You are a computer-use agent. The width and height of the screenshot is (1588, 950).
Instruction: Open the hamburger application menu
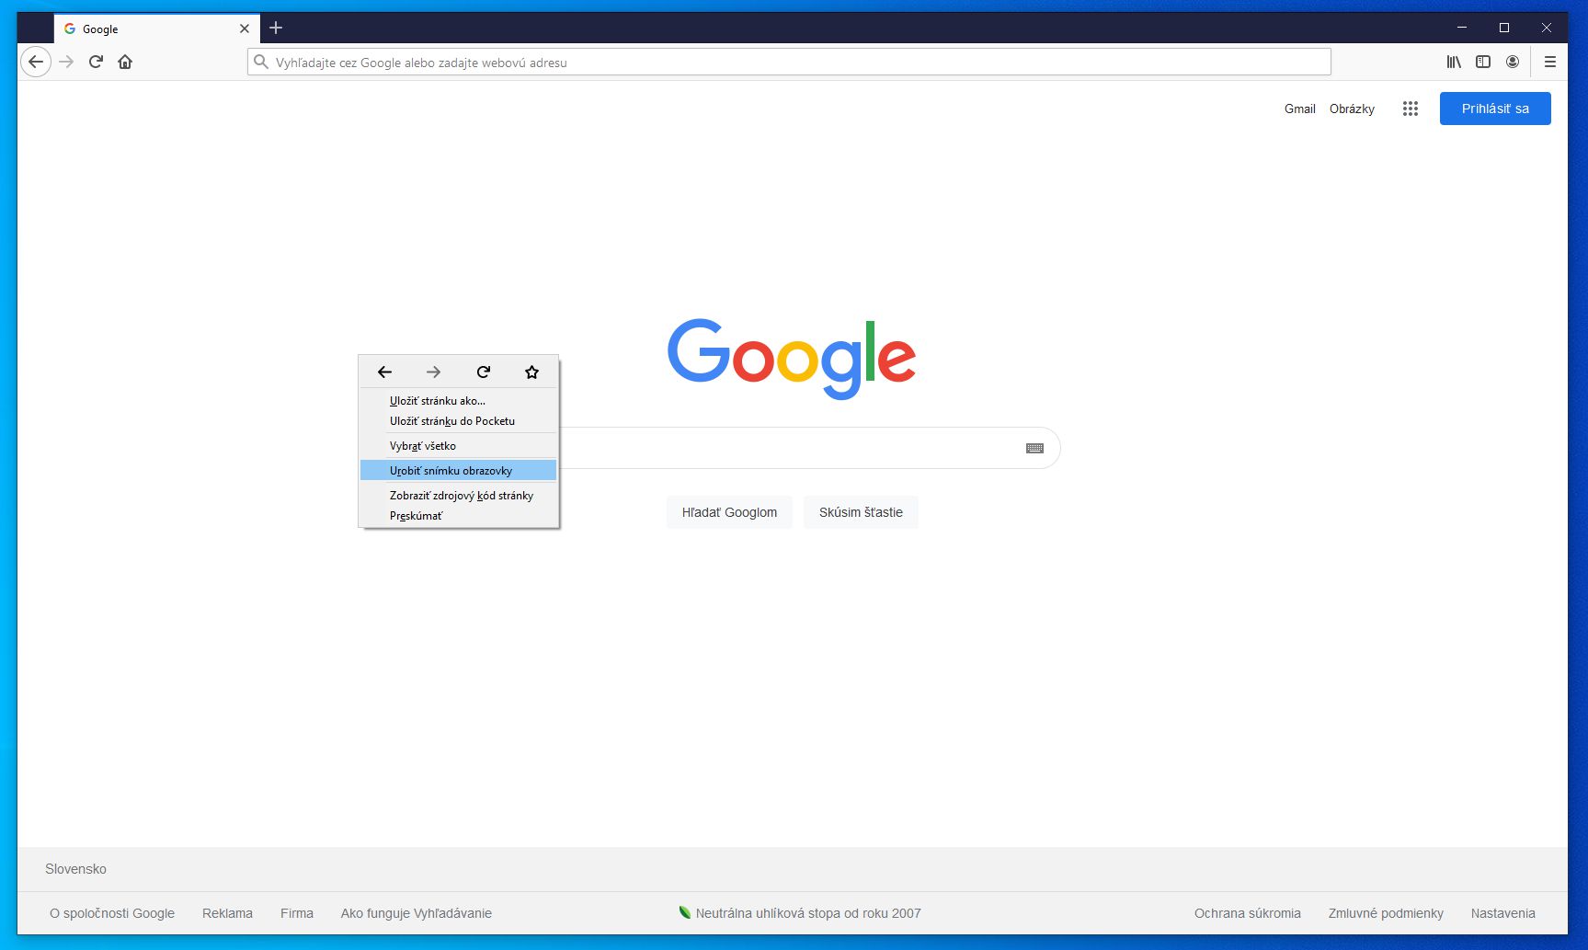tap(1550, 62)
